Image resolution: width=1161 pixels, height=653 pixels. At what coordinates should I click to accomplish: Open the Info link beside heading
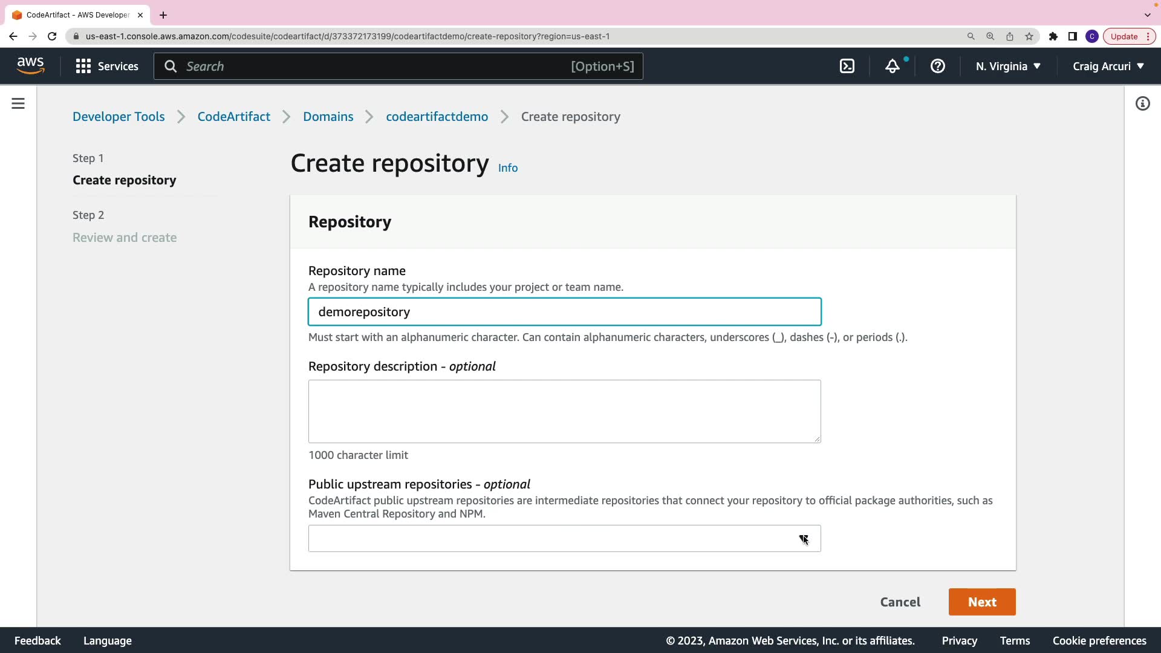pos(508,168)
